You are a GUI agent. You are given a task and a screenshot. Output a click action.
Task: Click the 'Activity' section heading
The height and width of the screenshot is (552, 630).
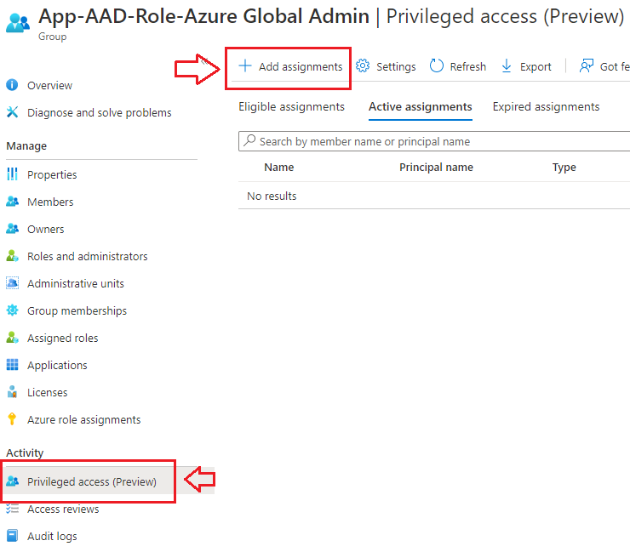[25, 452]
